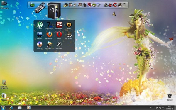Open the 7-Zip icon in popup
The image size is (176, 110).
coord(49,25)
